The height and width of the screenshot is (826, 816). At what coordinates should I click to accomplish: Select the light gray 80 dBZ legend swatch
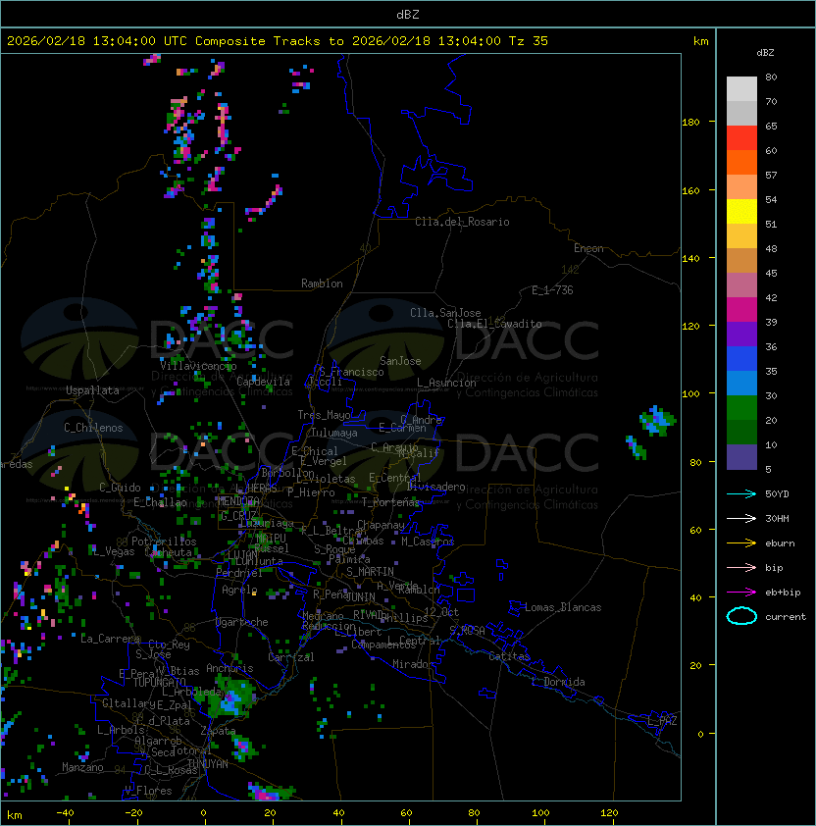[741, 88]
